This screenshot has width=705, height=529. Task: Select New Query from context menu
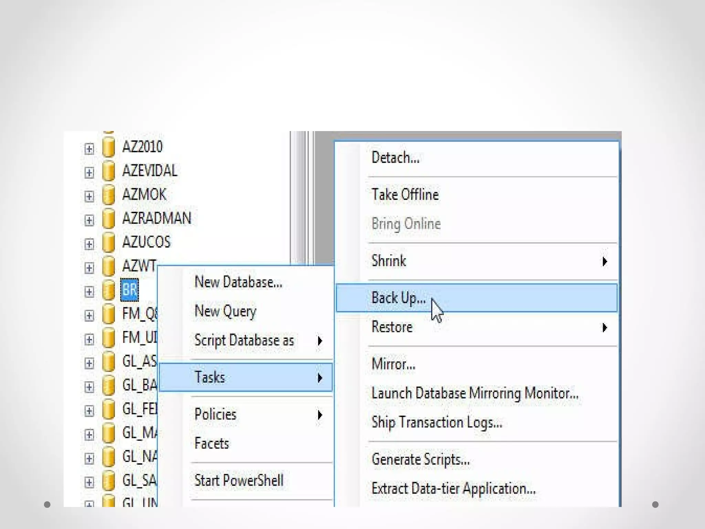pyautogui.click(x=225, y=311)
